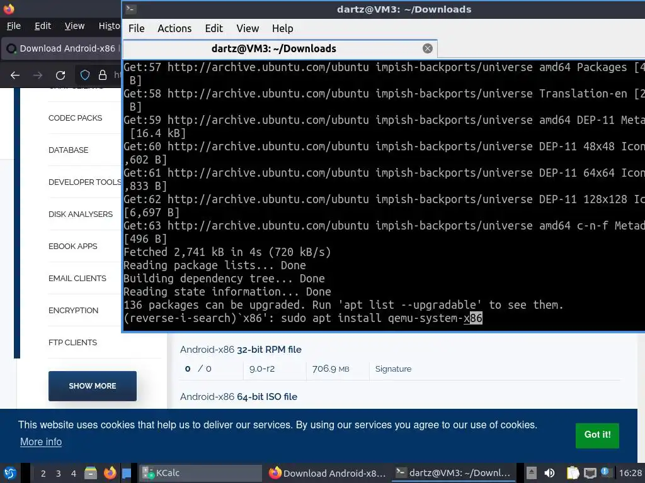Reload the page in Firefox

[60, 75]
